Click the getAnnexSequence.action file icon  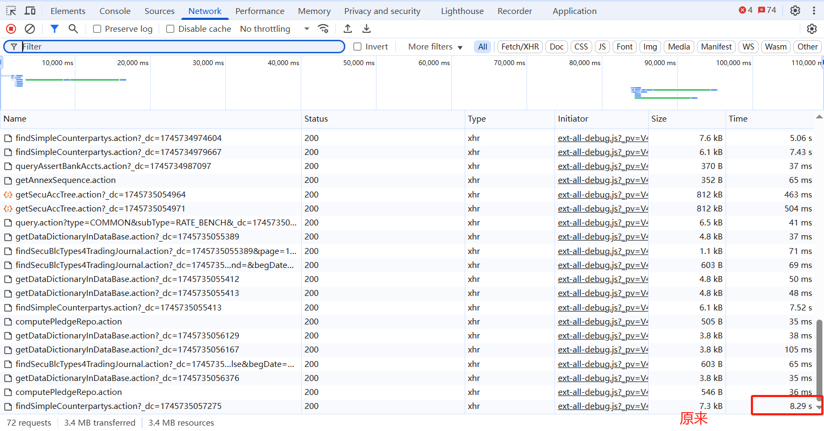(8, 180)
